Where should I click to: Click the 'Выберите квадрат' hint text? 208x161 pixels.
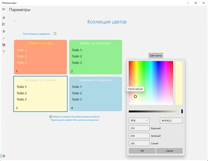click(x=76, y=117)
